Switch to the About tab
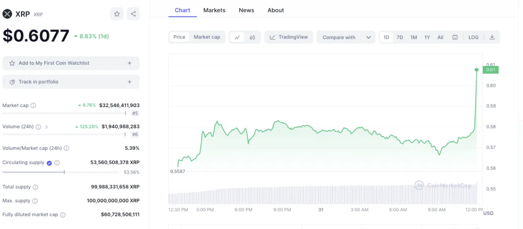The width and height of the screenshot is (523, 229). tap(276, 10)
